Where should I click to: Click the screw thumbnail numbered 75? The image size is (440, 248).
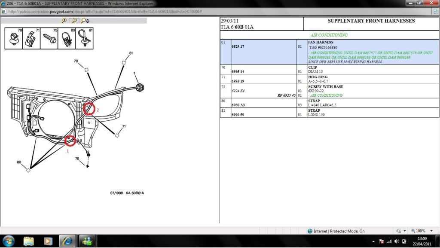(49, 38)
